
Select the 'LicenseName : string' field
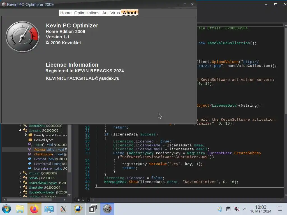coord(50,168)
